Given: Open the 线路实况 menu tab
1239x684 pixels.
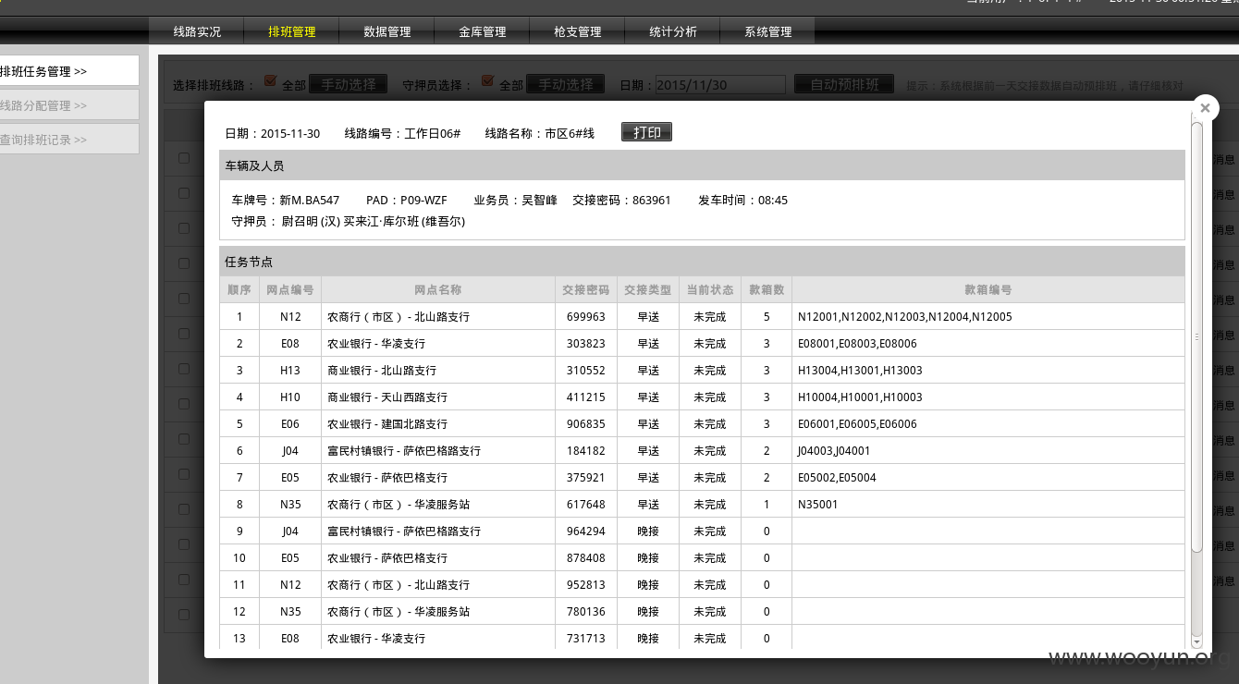Looking at the screenshot, I should 197,31.
